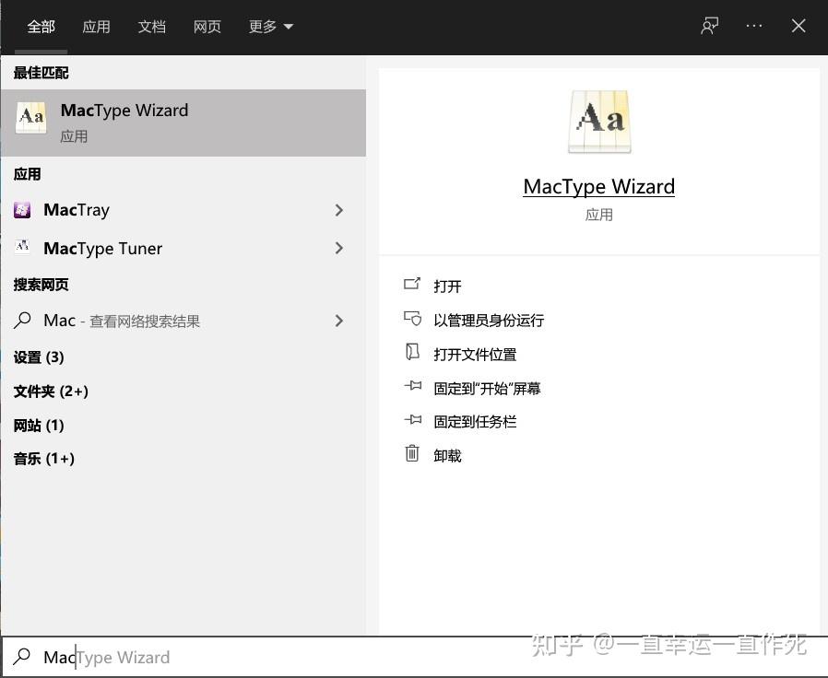The image size is (828, 678).
Task: Click large MacType Wizard preview icon
Action: point(599,122)
